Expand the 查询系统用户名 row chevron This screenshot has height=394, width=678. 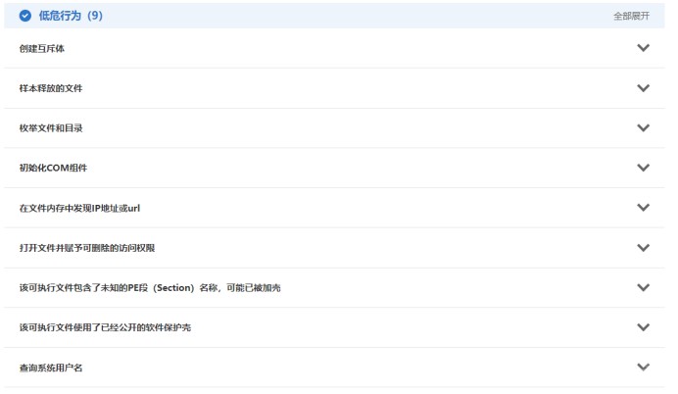tap(643, 367)
